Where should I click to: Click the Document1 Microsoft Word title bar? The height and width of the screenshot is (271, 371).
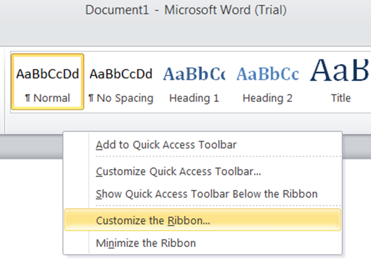186,10
